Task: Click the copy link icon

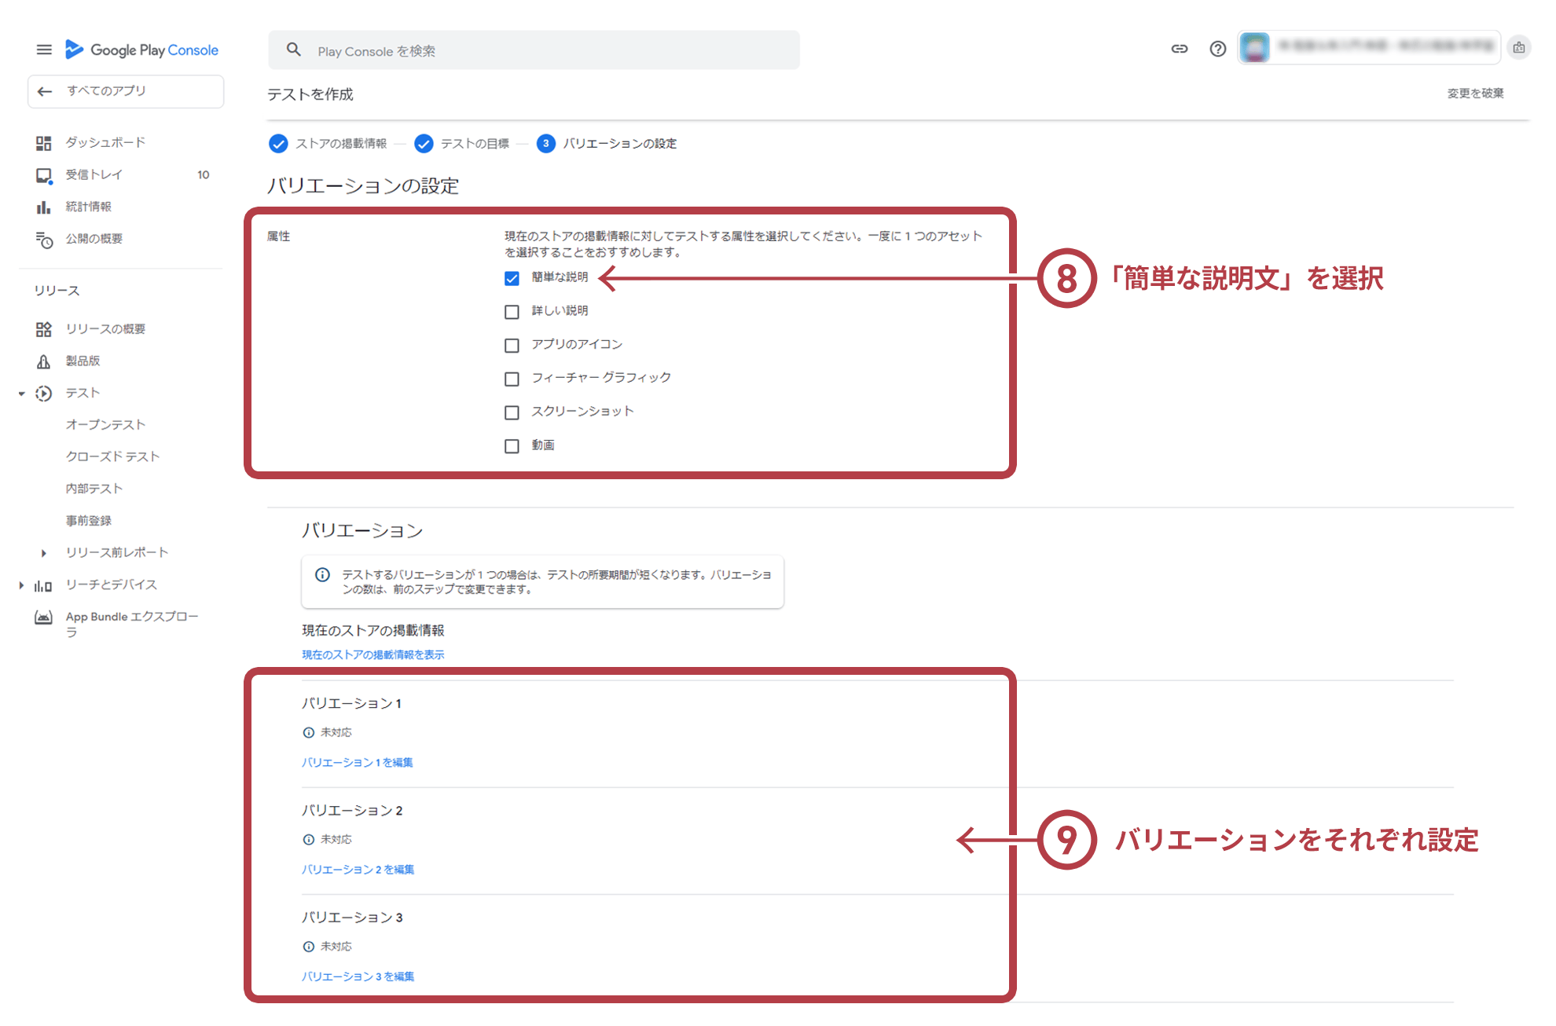Action: (1179, 49)
